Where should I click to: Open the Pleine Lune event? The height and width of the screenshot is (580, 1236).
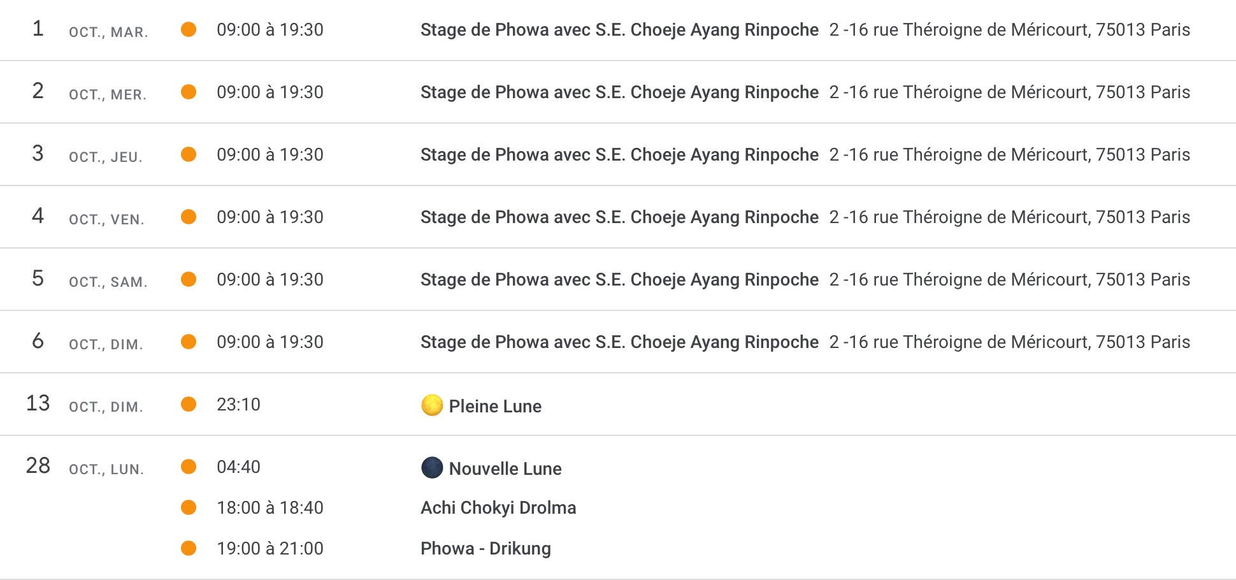[x=495, y=406]
